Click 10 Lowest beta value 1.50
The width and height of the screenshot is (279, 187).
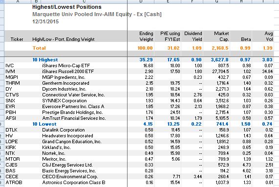[x=246, y=124]
